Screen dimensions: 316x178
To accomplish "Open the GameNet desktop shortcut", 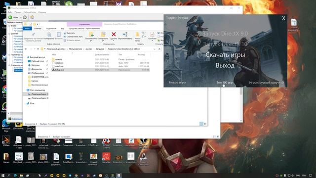I will pos(106,158).
